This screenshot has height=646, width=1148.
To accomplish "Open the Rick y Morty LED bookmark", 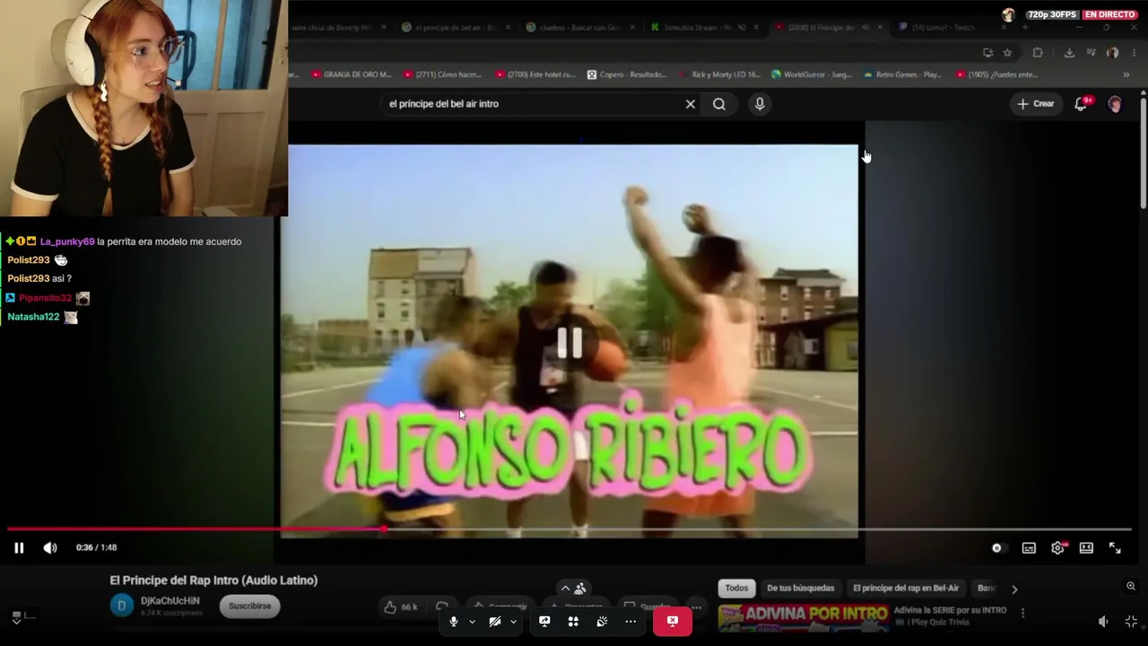I will point(719,74).
